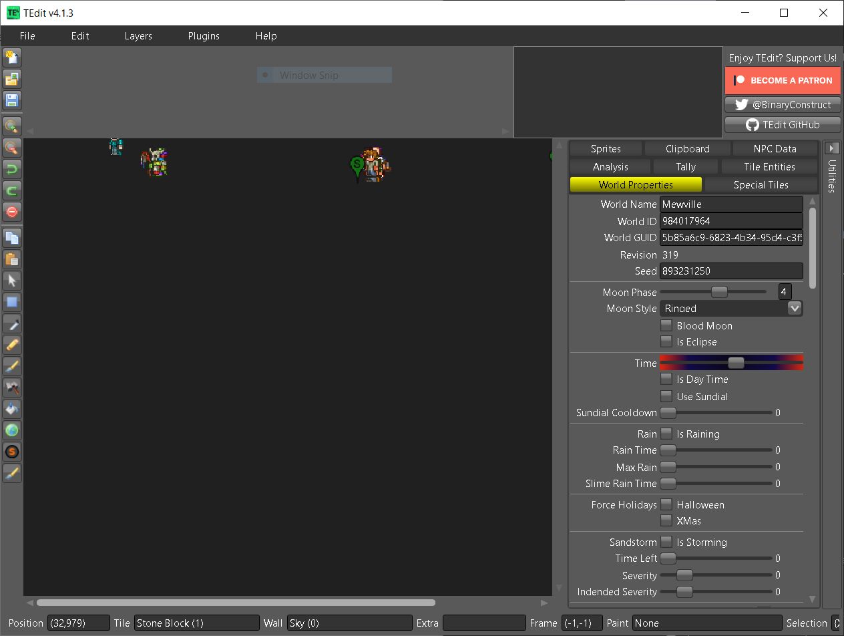Image resolution: width=844 pixels, height=636 pixels.
Task: Click properties panel scroll-down arrow
Action: (x=813, y=599)
